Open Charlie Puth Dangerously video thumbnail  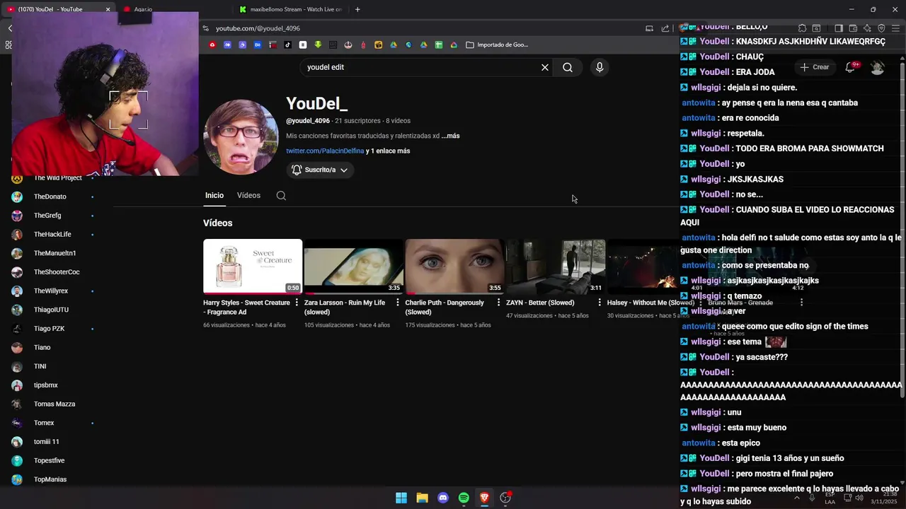coord(454,266)
